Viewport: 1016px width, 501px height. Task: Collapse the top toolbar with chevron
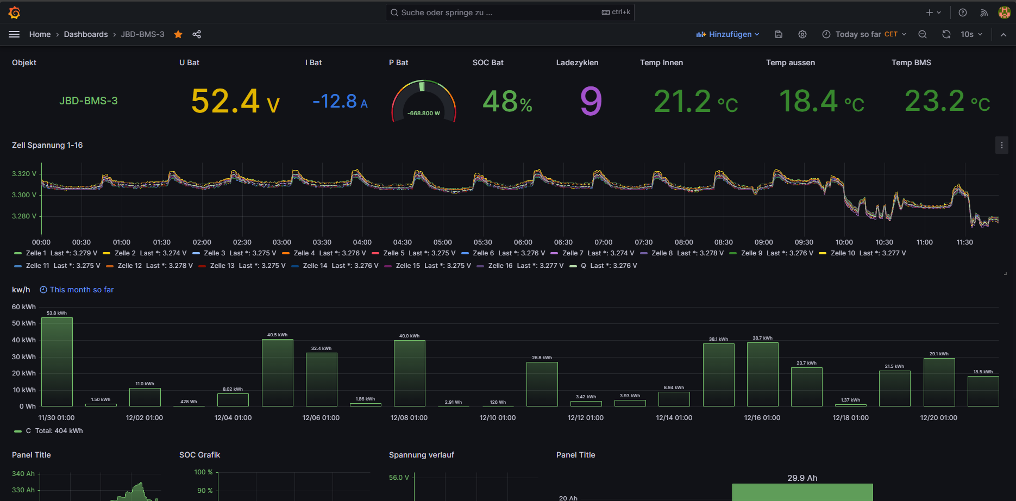[1004, 34]
